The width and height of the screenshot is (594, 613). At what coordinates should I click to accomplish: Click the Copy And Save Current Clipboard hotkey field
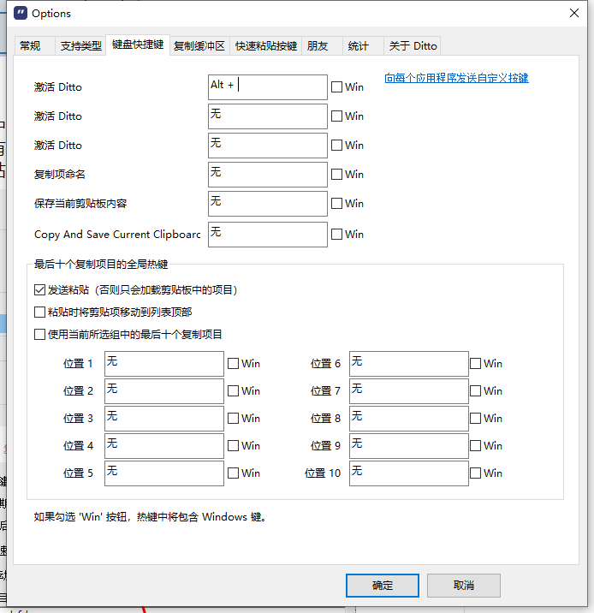268,235
